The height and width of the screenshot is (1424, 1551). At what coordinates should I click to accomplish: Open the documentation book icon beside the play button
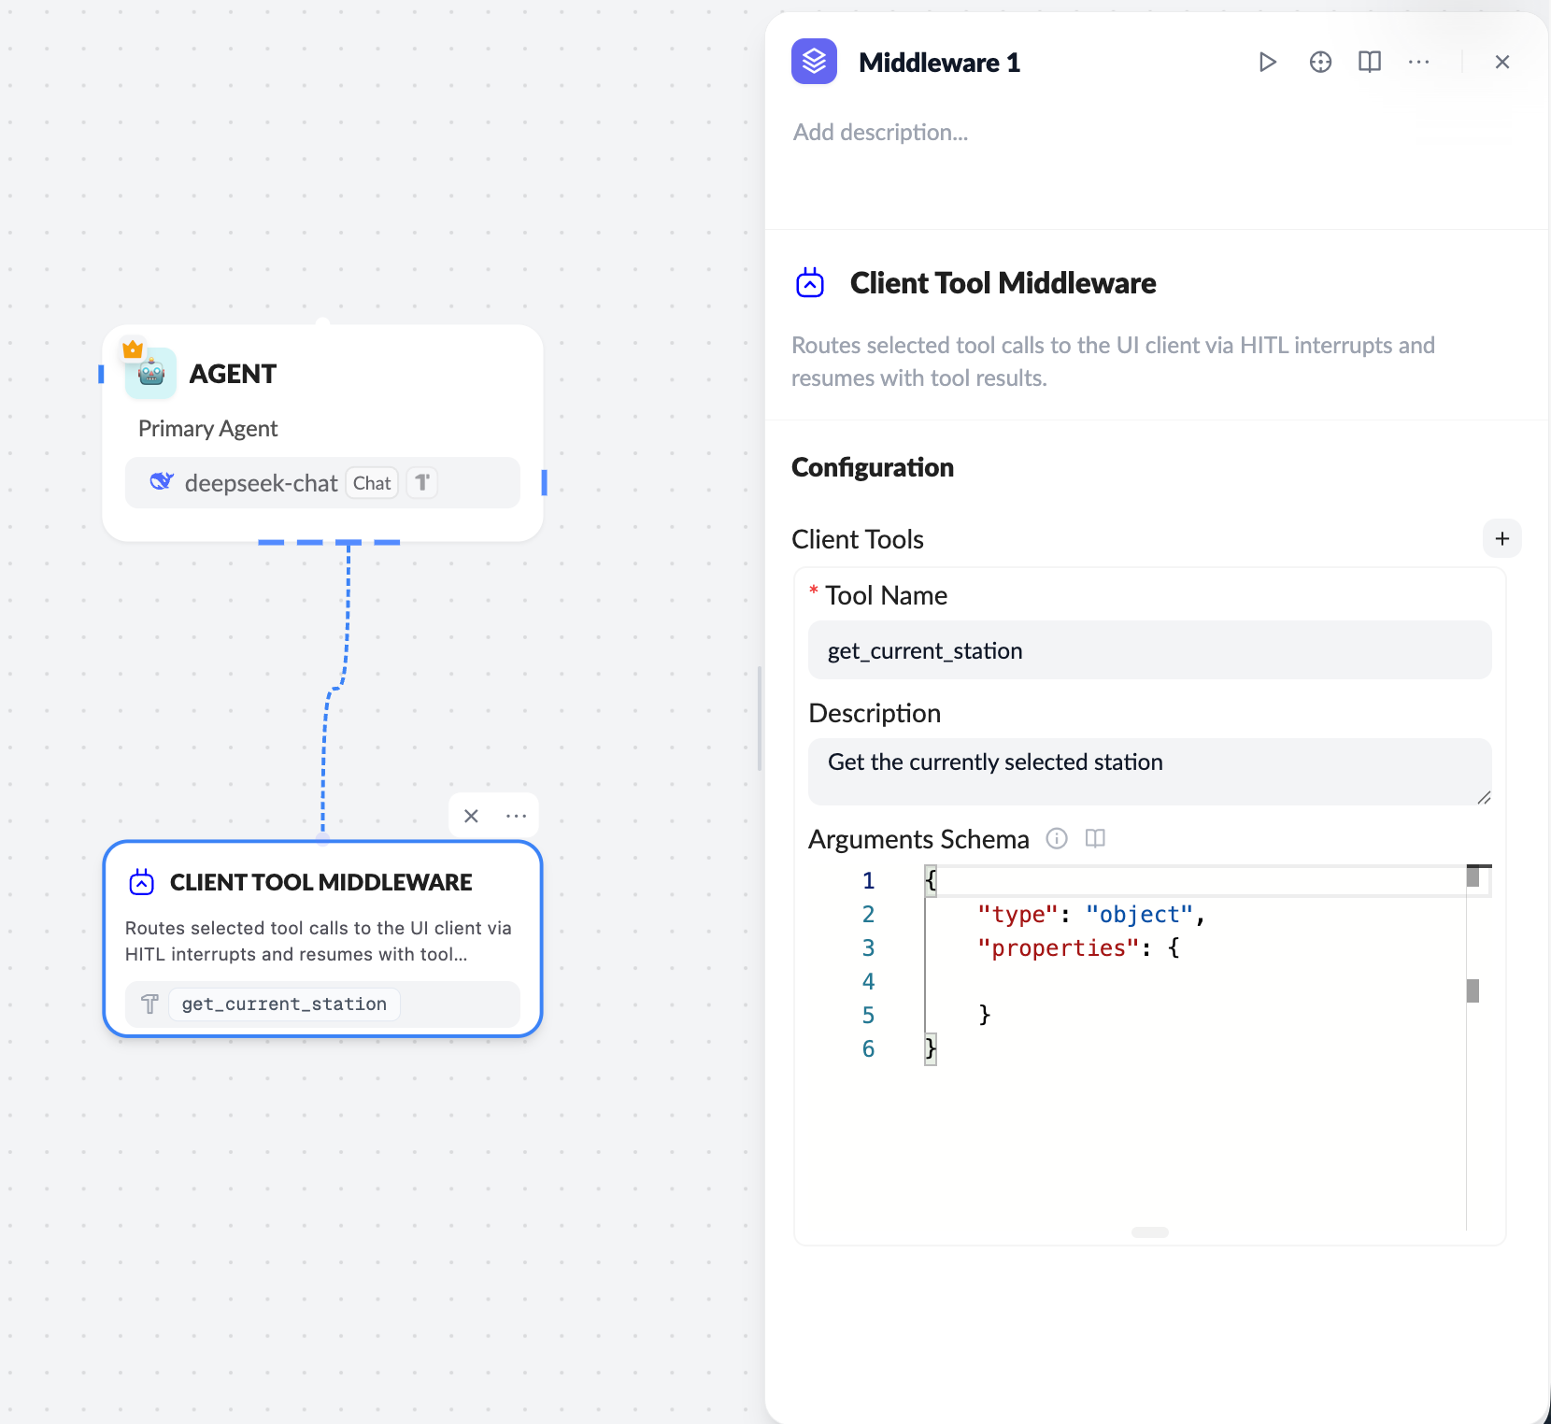pyautogui.click(x=1370, y=62)
